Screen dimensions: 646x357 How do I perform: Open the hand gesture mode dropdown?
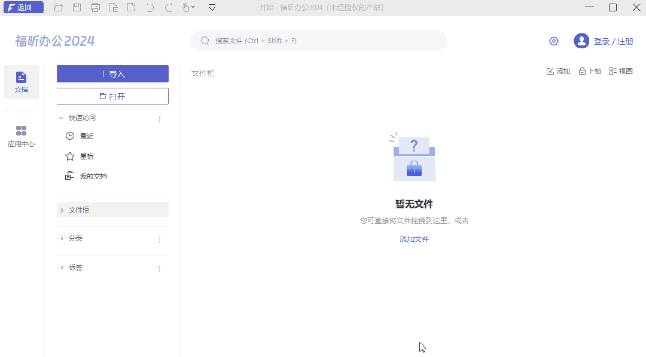tap(187, 7)
